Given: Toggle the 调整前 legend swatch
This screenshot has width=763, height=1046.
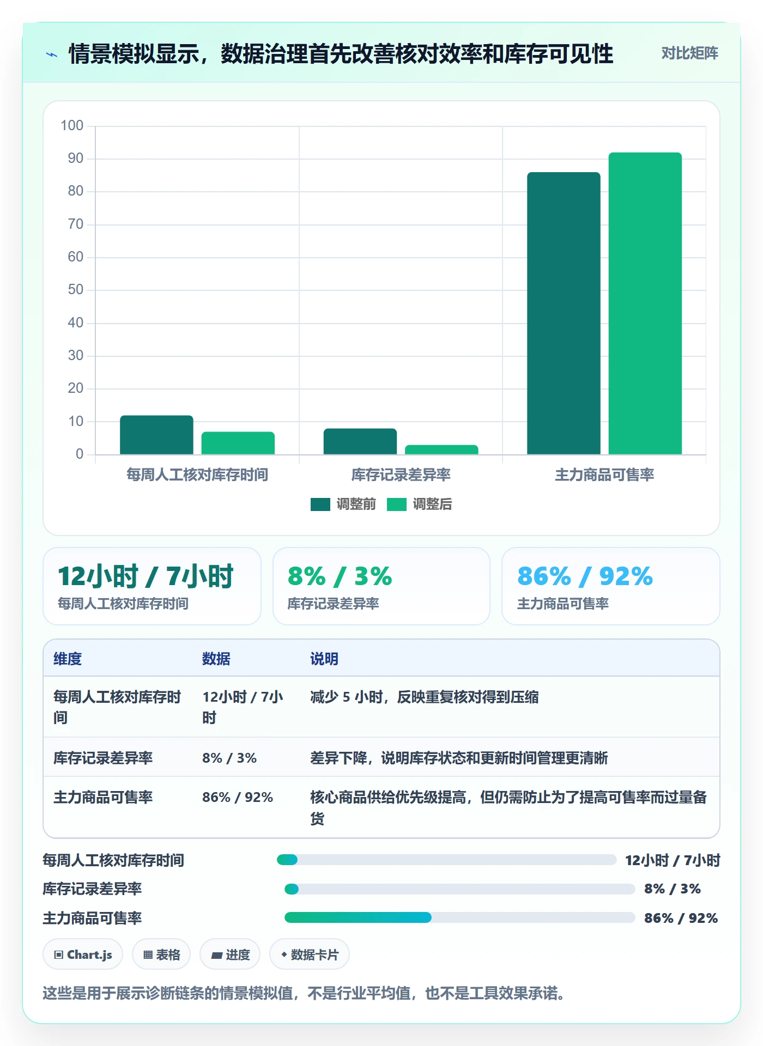Looking at the screenshot, I should [320, 504].
